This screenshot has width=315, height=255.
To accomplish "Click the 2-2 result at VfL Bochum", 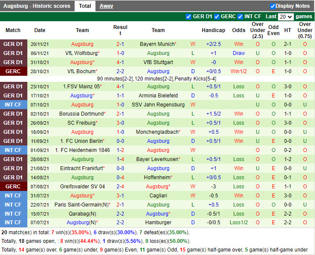I will coord(120,71).
